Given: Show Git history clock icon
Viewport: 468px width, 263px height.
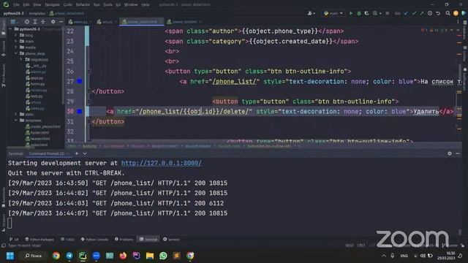Looking at the screenshot, I should pos(430,13).
